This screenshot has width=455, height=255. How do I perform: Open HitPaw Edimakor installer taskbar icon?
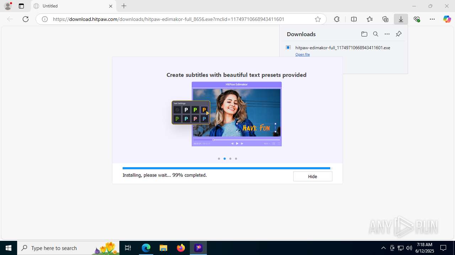coord(198,248)
